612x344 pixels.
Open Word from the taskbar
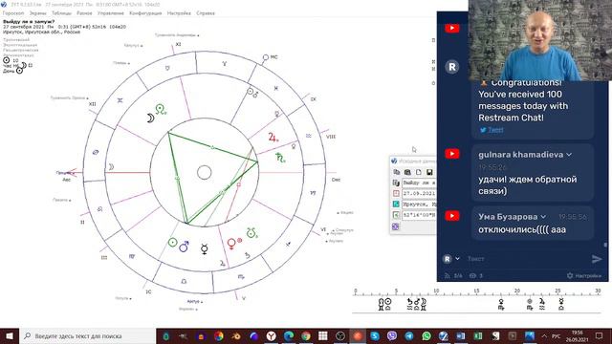461,335
